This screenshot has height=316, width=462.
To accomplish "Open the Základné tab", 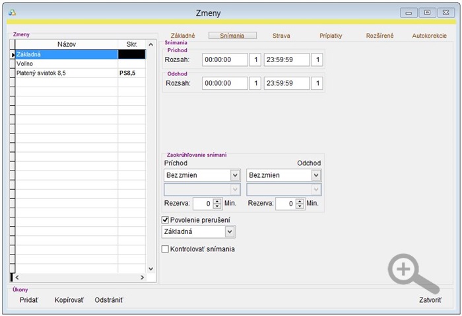I will pyautogui.click(x=183, y=36).
